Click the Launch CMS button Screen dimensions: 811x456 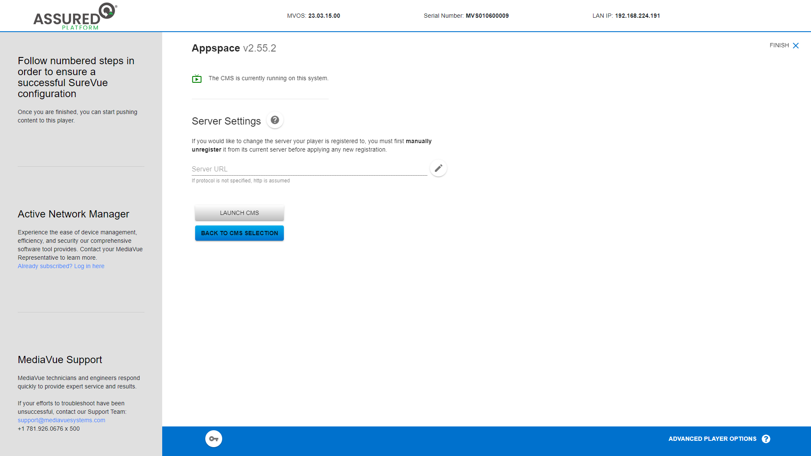[x=239, y=213]
